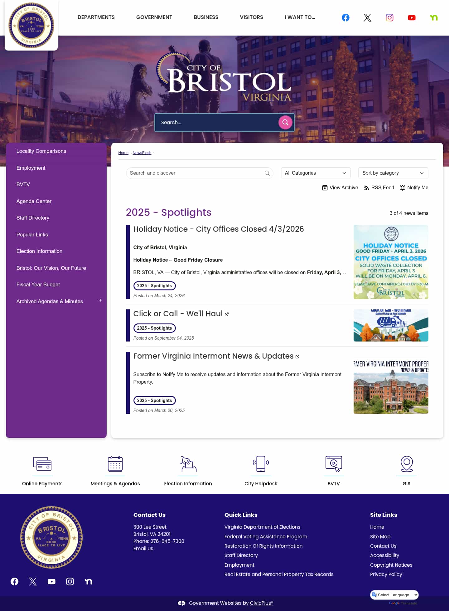Open the Facebook icon in the header
449x611 pixels.
click(x=345, y=17)
